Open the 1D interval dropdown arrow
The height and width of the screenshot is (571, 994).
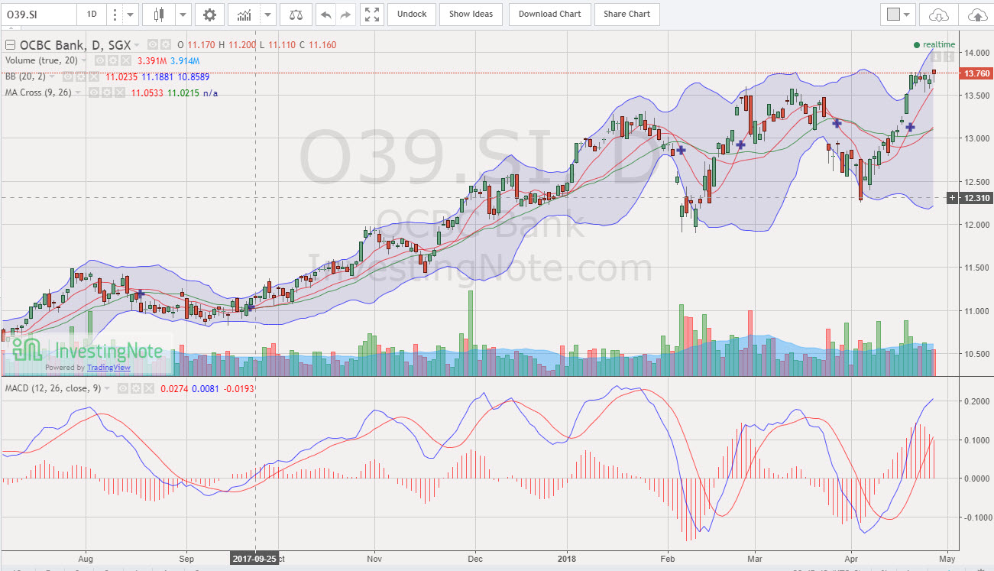coord(129,14)
